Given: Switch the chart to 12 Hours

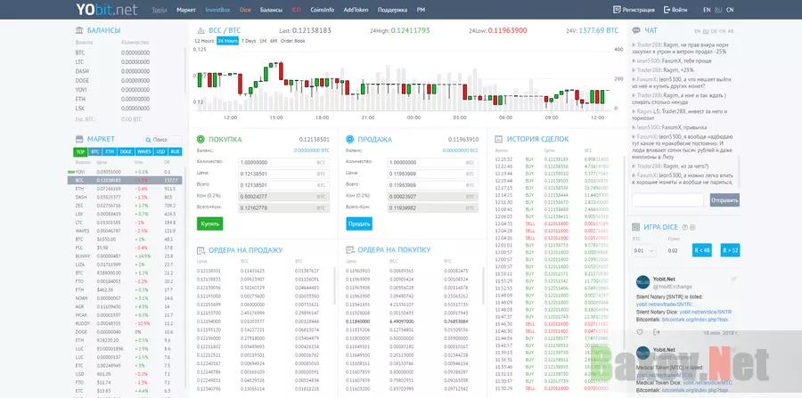Looking at the screenshot, I should tap(203, 41).
